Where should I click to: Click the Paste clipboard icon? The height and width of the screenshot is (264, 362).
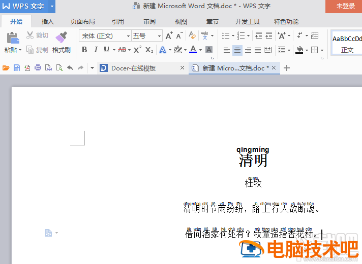pos(13,37)
